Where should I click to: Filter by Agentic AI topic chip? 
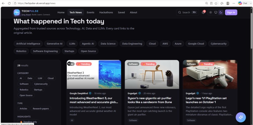[88, 43]
